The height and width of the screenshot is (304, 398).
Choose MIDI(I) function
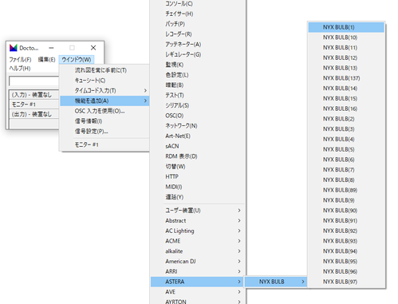[198, 187]
